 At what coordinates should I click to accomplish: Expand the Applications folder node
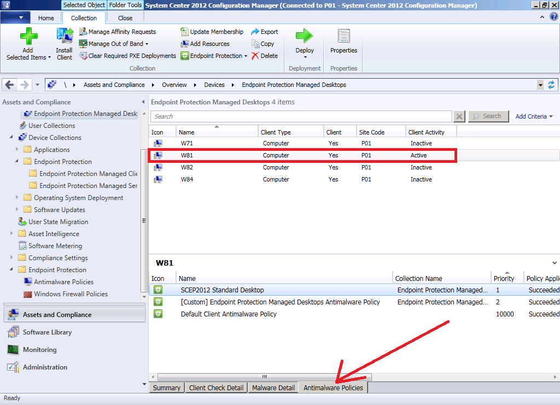click(17, 149)
